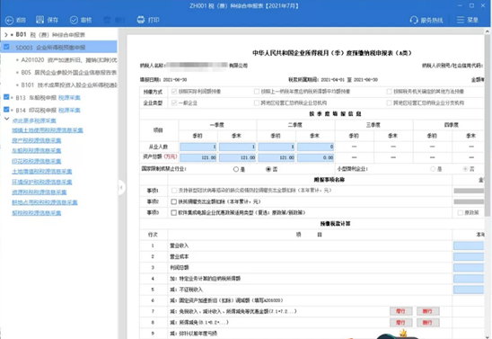This screenshot has width=492, height=339.
Task: Open the 菜单 hamburger menu icon
Action: (461, 20)
